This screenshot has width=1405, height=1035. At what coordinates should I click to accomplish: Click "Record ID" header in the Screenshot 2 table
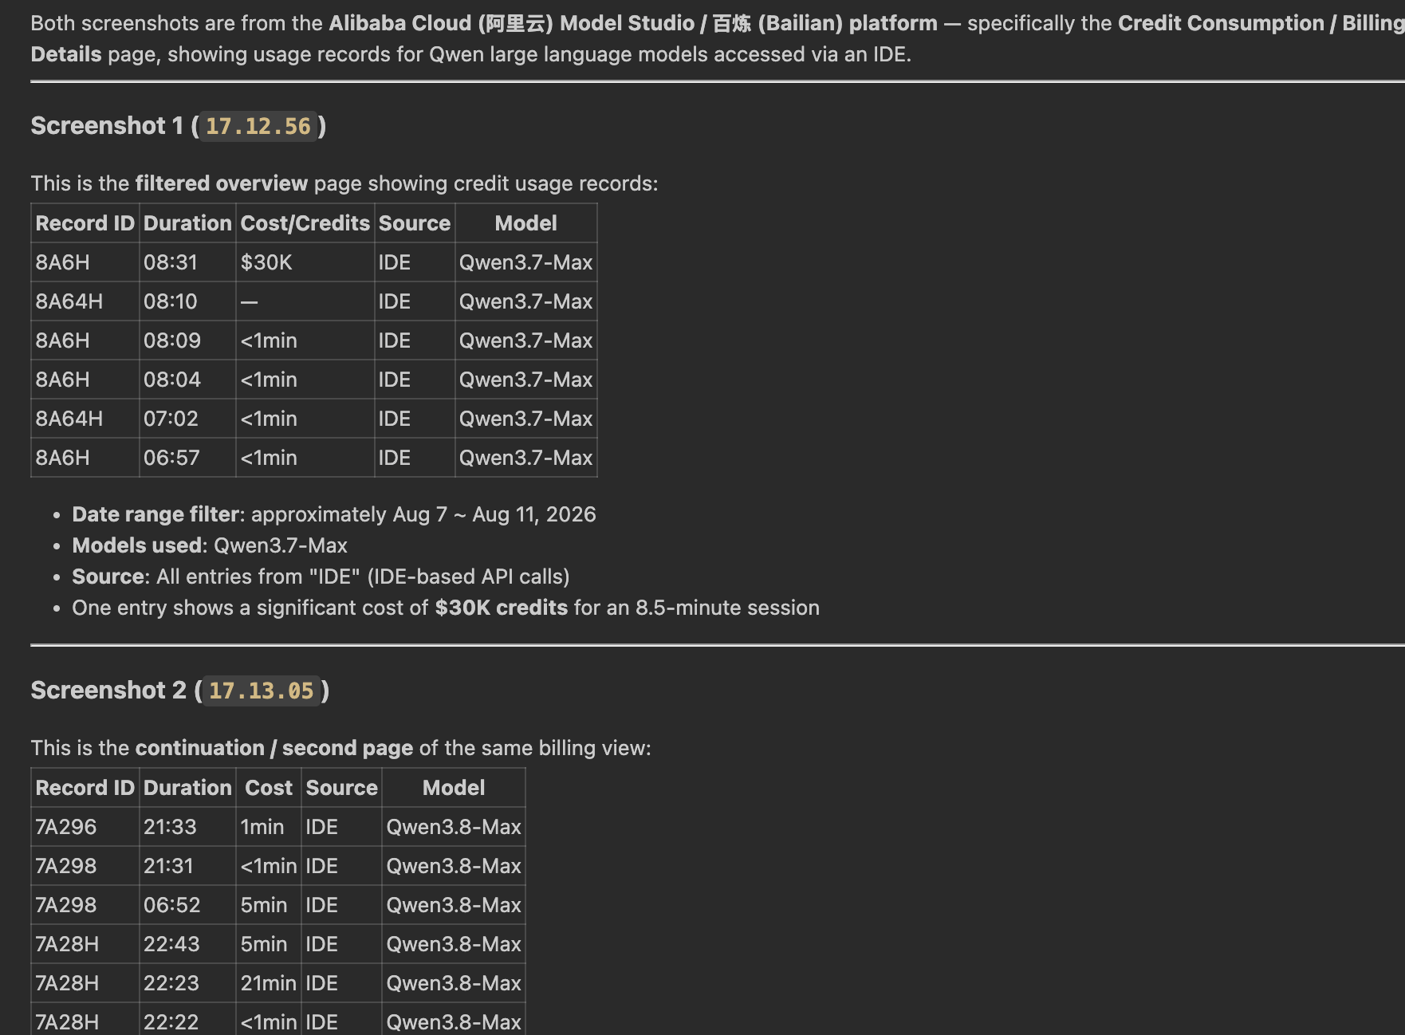(85, 788)
